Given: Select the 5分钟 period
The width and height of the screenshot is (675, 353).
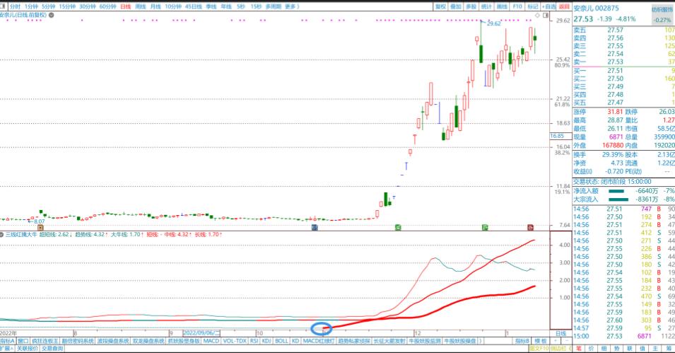Looking at the screenshot, I should (x=49, y=6).
